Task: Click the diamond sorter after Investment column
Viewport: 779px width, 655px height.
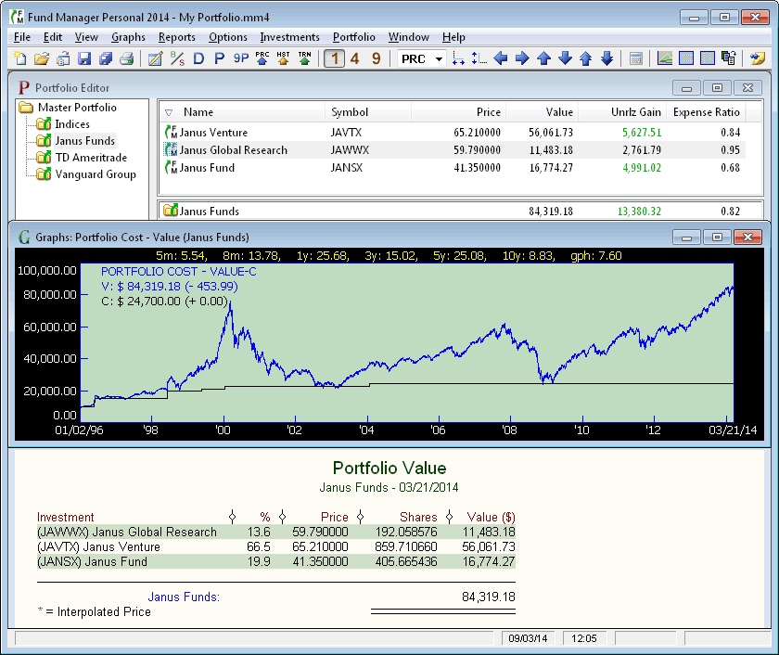Action: (232, 517)
